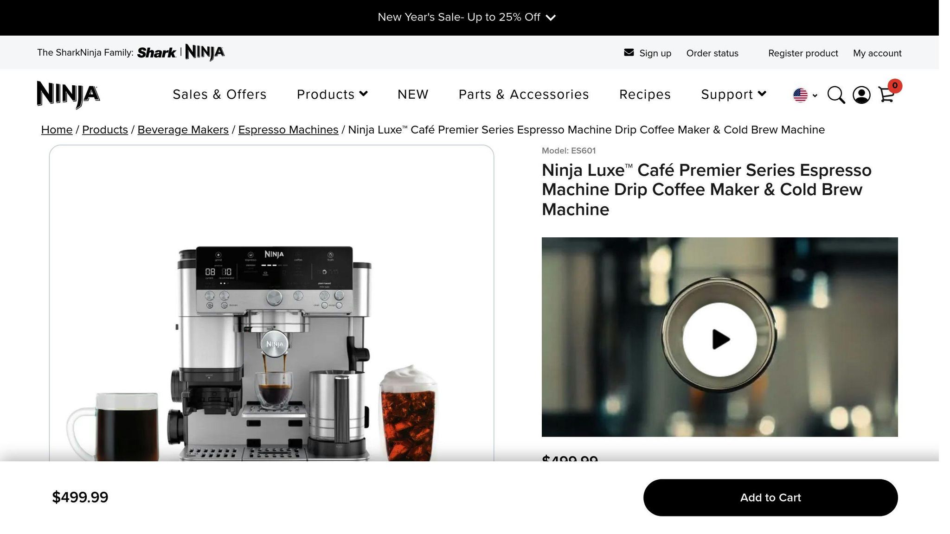
Task: Open My account link
Action: tap(877, 53)
